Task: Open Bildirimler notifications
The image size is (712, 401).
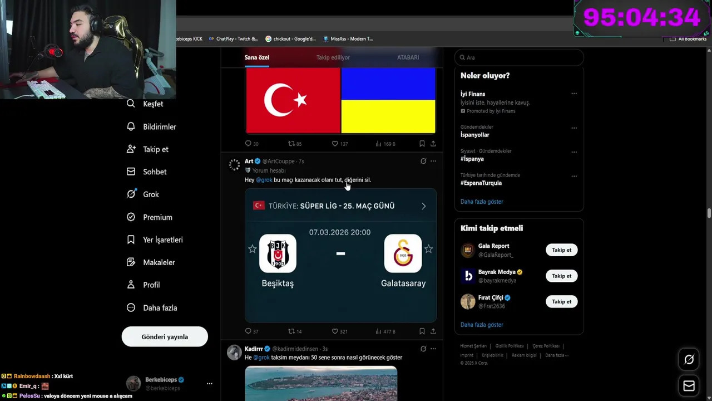Action: pyautogui.click(x=151, y=127)
